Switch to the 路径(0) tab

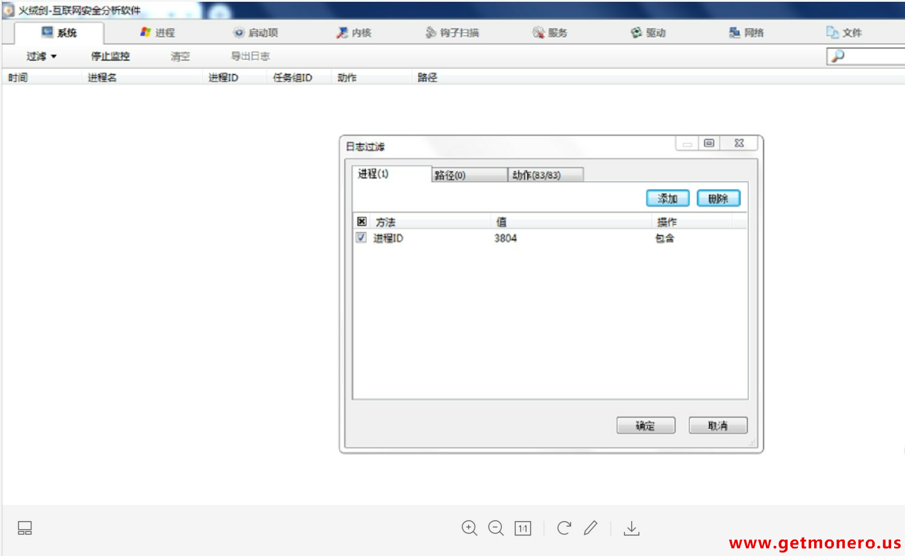pos(469,175)
